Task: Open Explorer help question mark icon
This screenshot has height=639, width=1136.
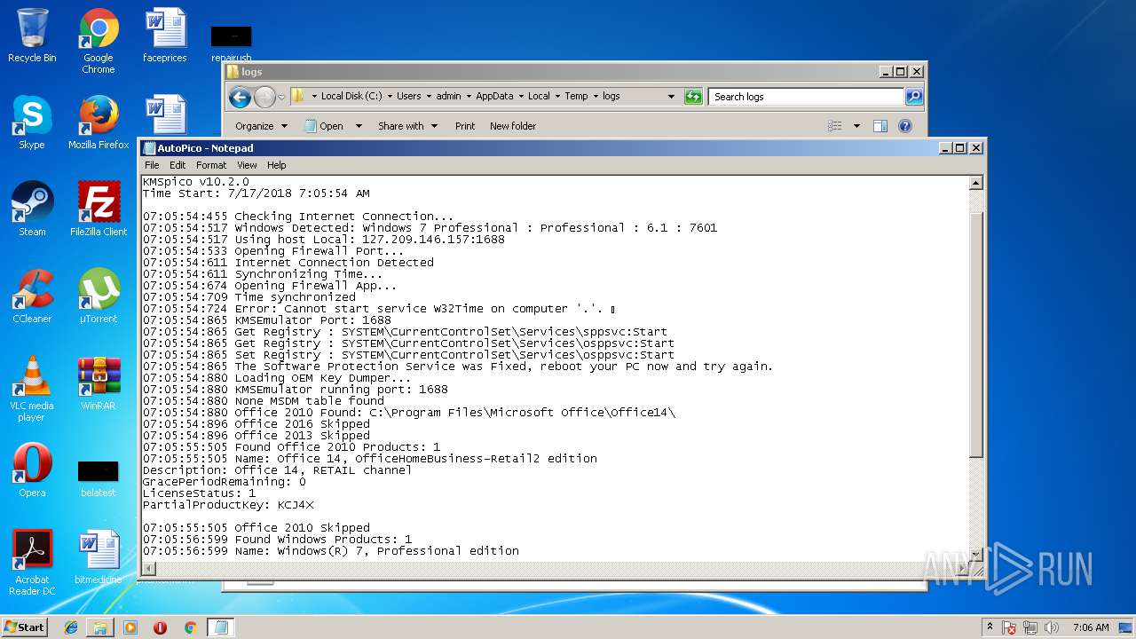Action: click(904, 126)
